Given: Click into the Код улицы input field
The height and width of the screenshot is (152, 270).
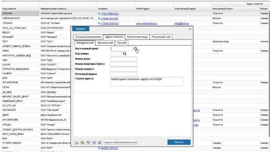Looking at the screenshot, I should tap(116, 54).
